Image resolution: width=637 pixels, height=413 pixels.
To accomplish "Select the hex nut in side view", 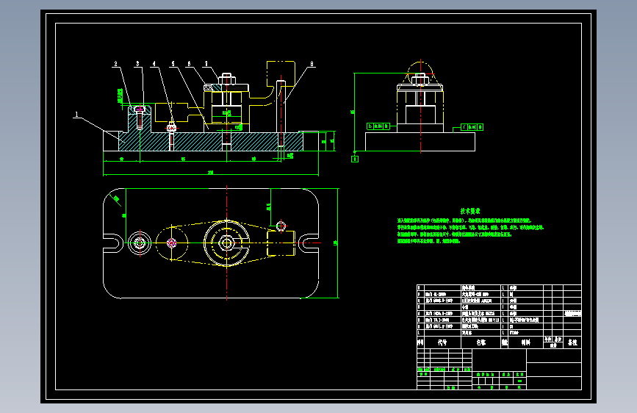I will click(420, 79).
